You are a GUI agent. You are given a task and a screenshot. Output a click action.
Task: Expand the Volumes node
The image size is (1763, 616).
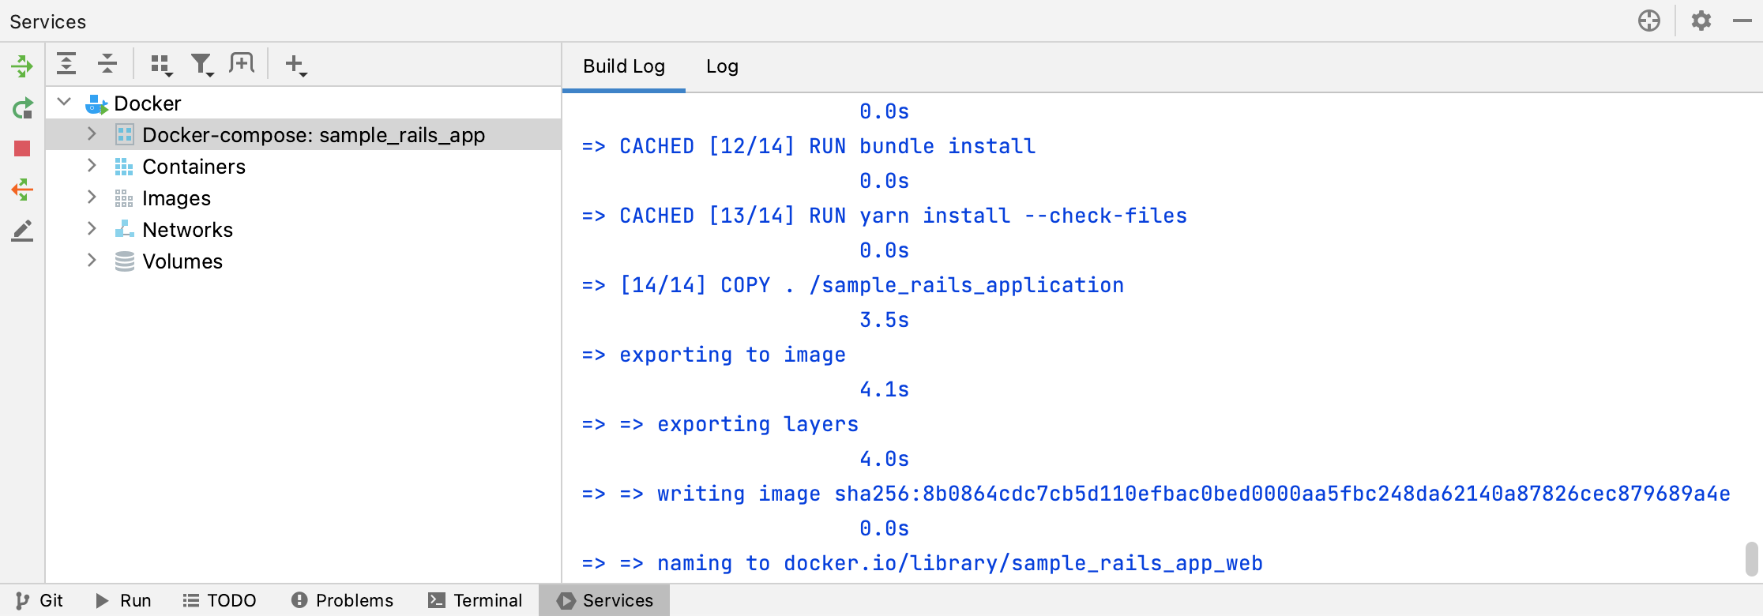[x=92, y=261]
